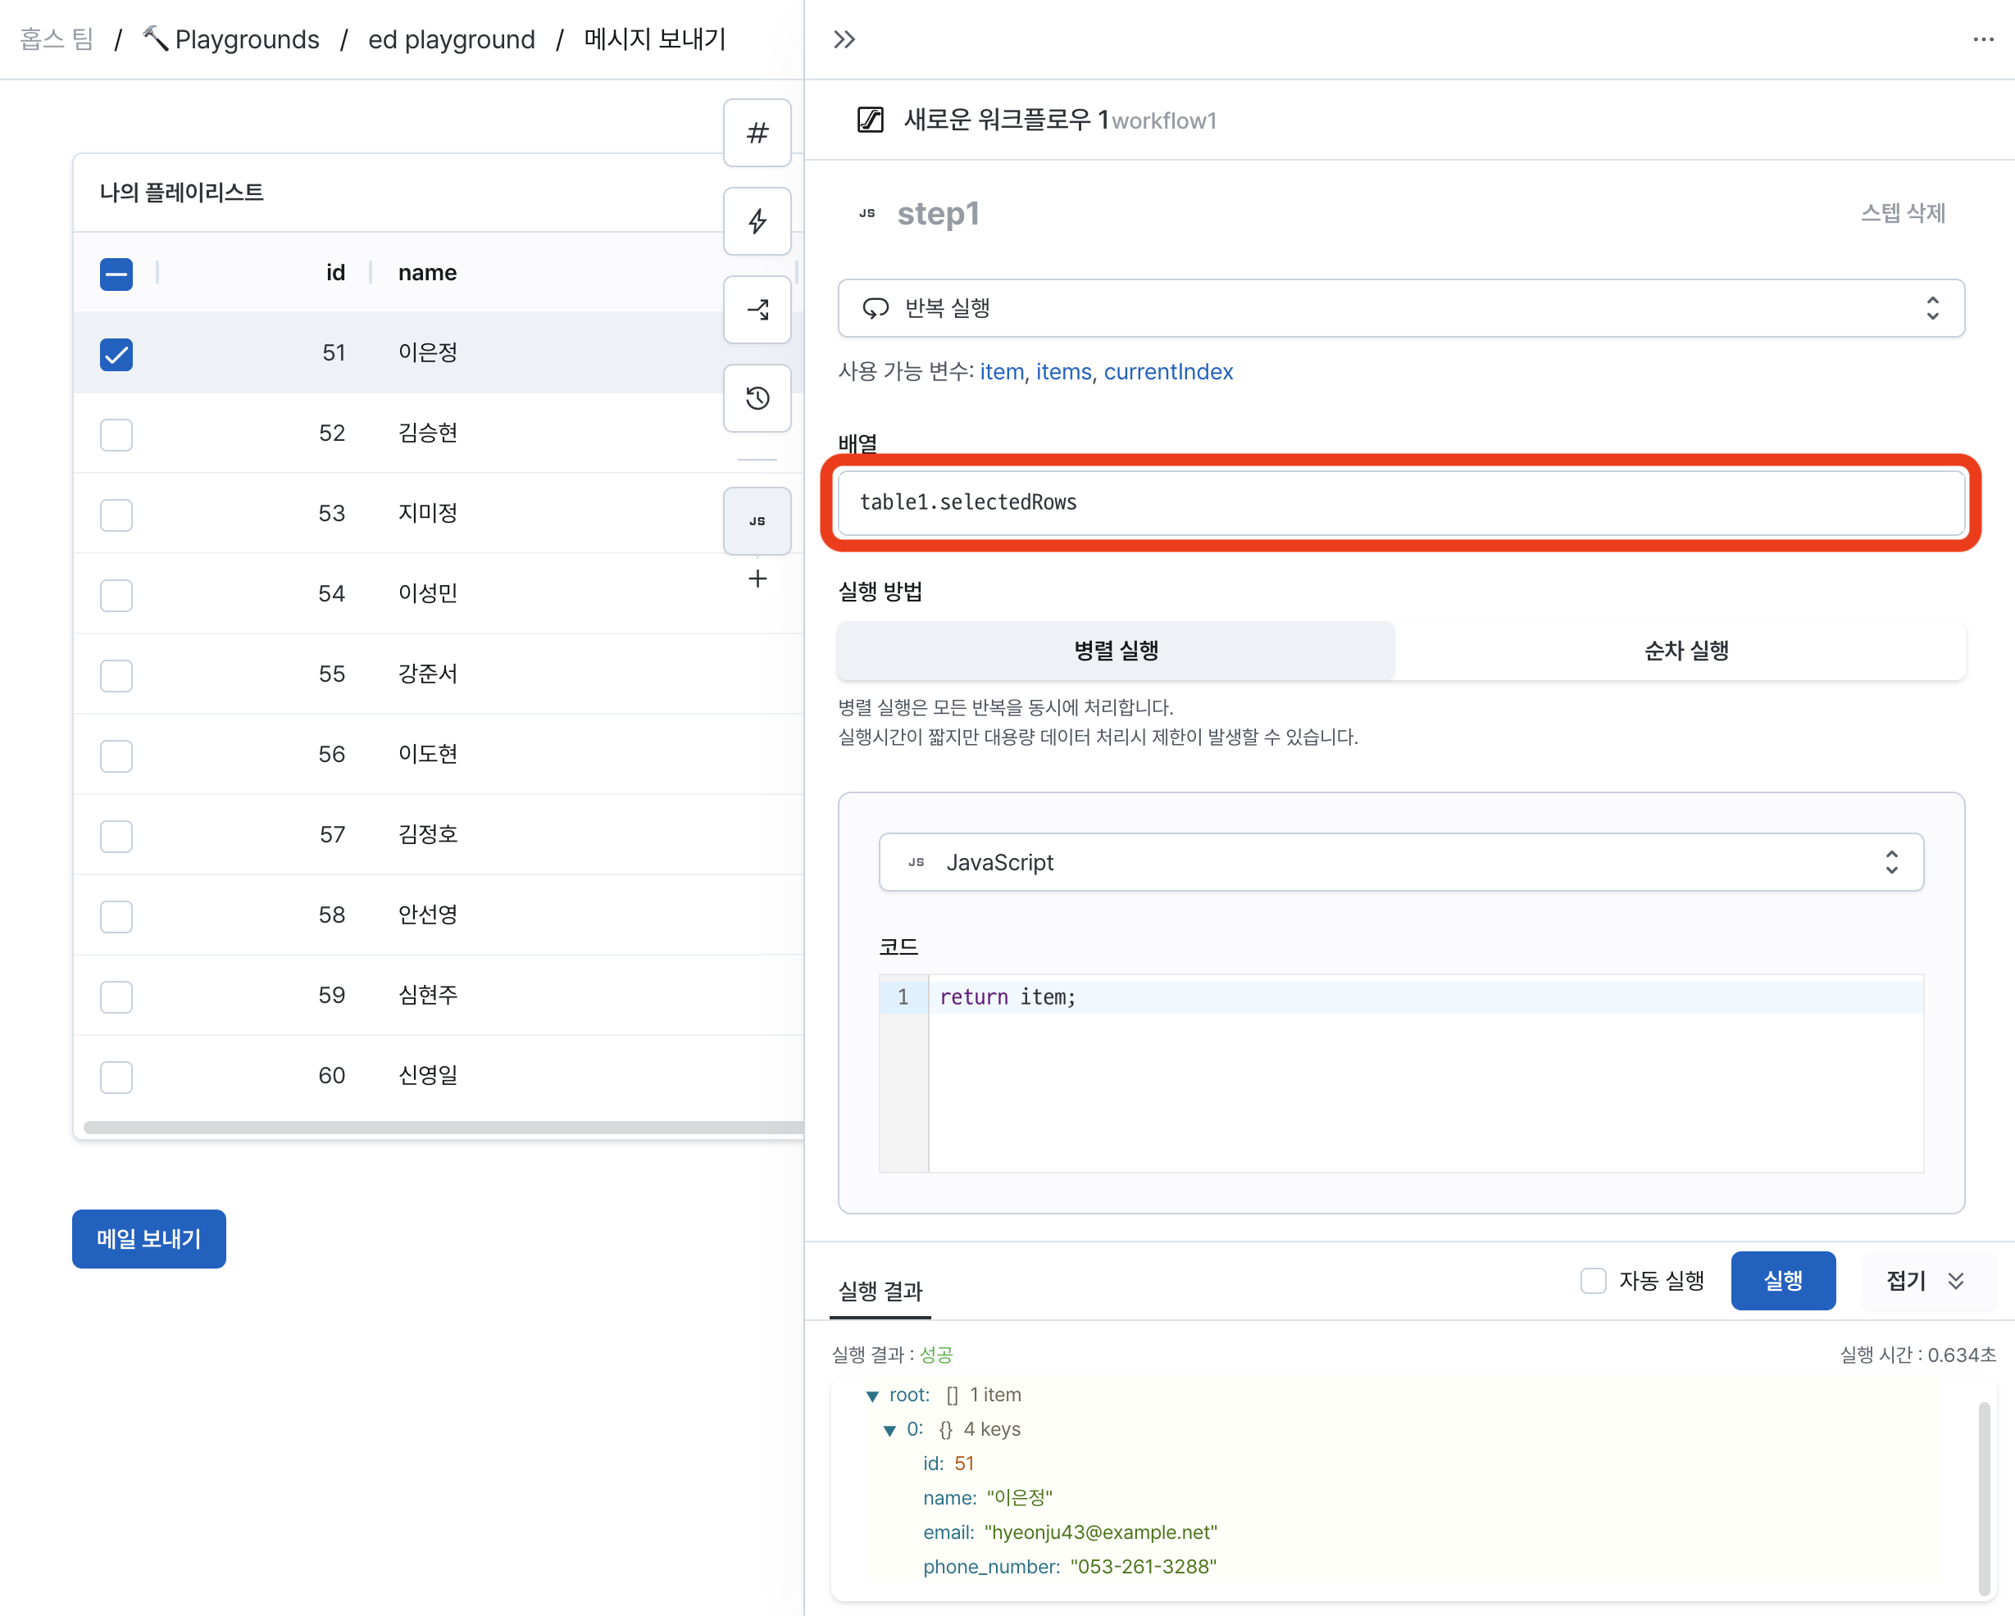Click the 홈스 팀 breadcrumb
2015x1616 pixels.
pyautogui.click(x=56, y=39)
